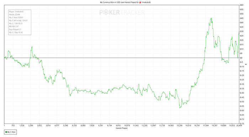This screenshot has width=249, height=137.
Task: Click the '$45' y-axis label
Action: point(242,18)
